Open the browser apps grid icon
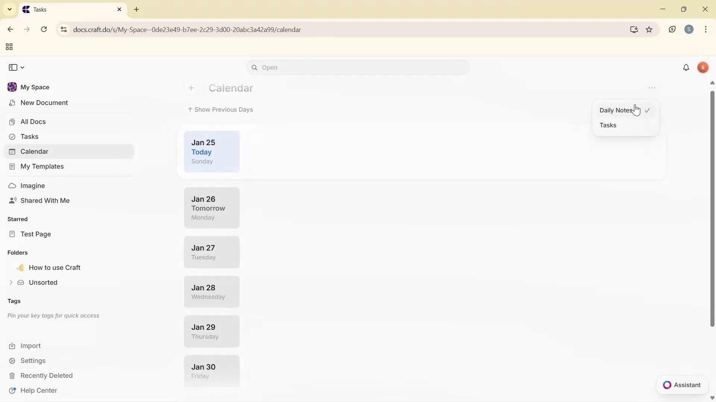Screen dimensions: 716x402 pyautogui.click(x=9, y=47)
